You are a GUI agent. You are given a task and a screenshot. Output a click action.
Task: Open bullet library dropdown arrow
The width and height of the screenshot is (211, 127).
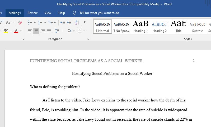pos(35,23)
